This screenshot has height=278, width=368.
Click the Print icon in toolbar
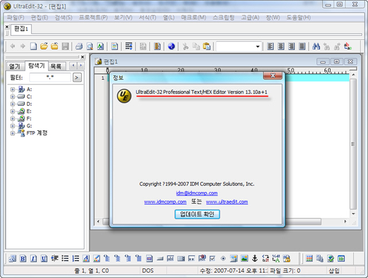point(79,46)
